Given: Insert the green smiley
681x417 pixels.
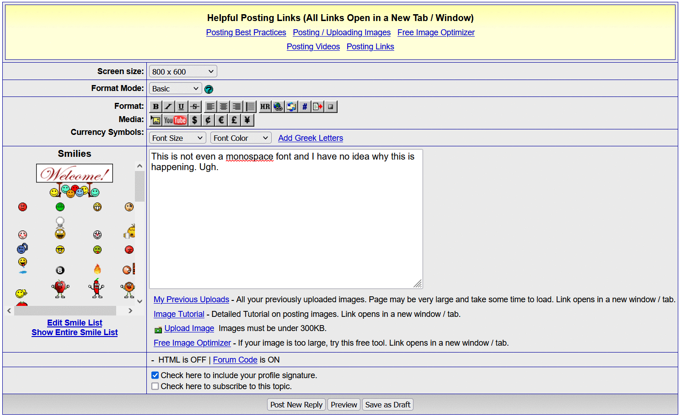Looking at the screenshot, I should pos(60,207).
